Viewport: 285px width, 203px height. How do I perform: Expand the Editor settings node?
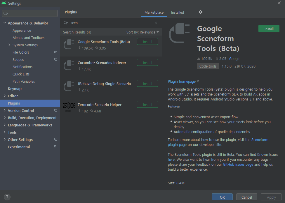5,96
